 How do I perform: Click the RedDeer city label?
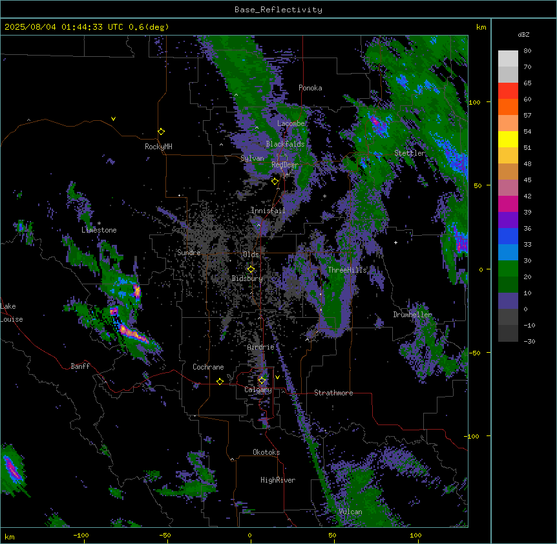point(285,165)
